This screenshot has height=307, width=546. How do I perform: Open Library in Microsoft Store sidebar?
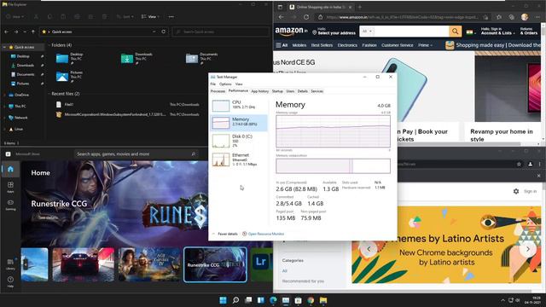pos(10,264)
